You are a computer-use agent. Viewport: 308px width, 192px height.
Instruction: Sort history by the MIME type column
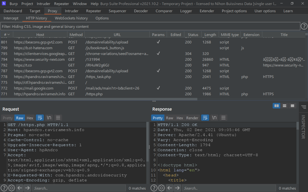230,35
